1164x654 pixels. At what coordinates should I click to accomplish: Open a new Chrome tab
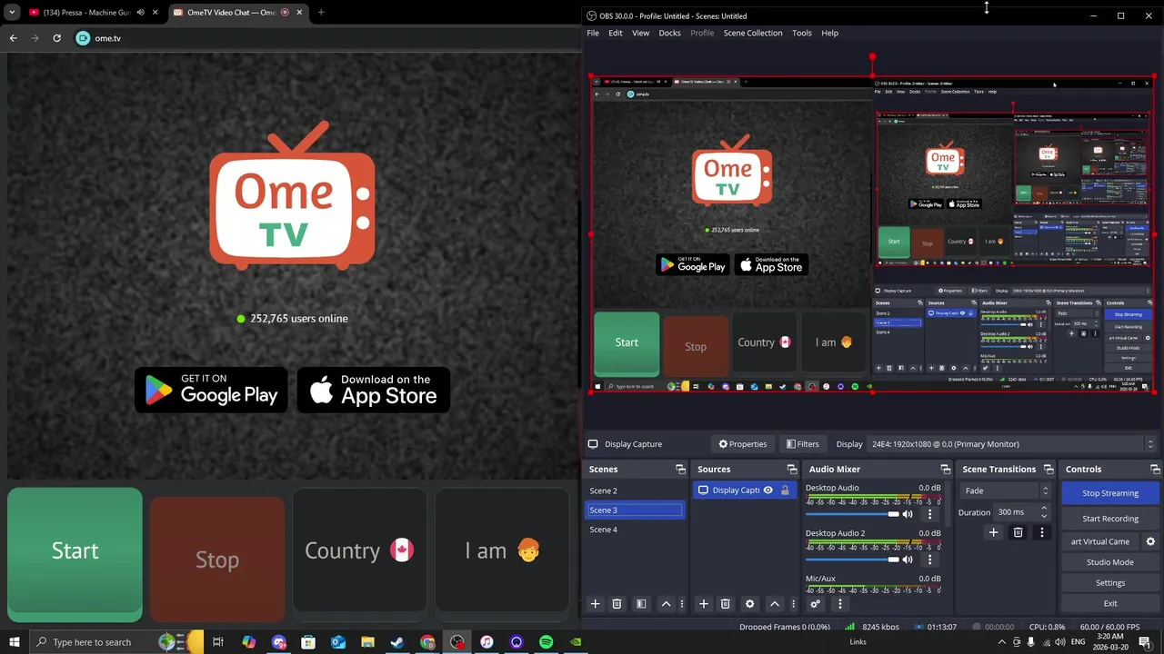pos(321,13)
